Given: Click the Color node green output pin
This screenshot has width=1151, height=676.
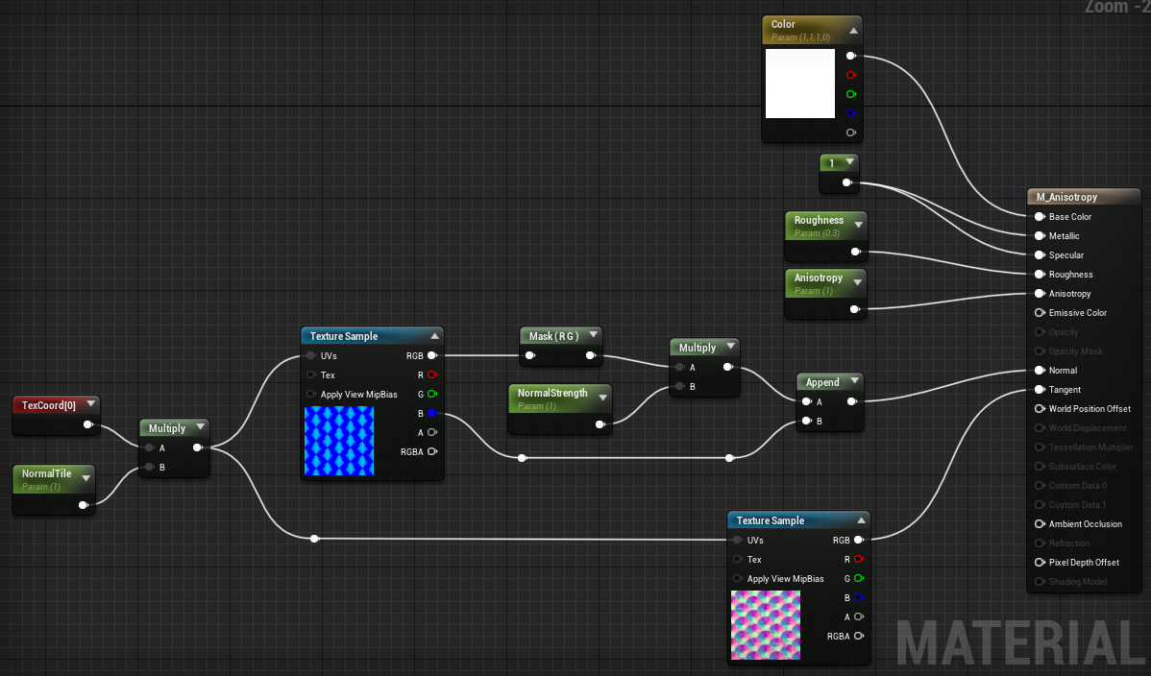Looking at the screenshot, I should pos(851,94).
